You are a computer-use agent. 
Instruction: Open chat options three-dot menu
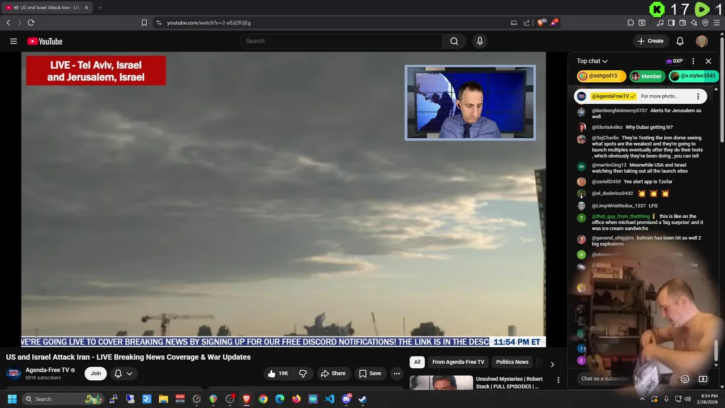(693, 61)
